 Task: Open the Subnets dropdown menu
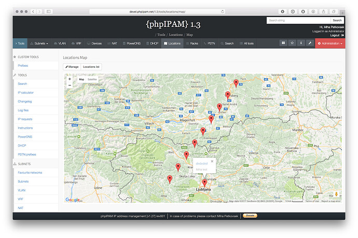coord(39,43)
